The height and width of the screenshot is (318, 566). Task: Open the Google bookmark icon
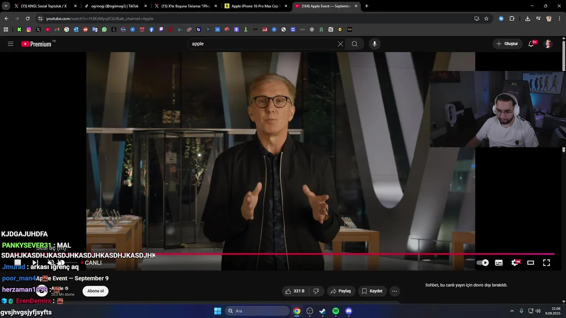66,30
